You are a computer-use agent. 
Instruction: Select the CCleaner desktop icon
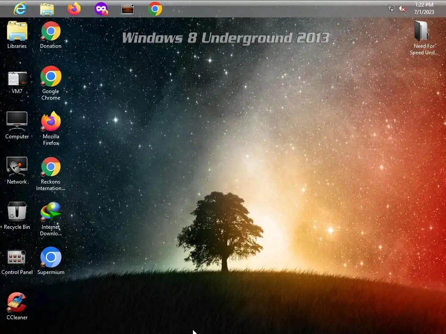[x=17, y=306]
